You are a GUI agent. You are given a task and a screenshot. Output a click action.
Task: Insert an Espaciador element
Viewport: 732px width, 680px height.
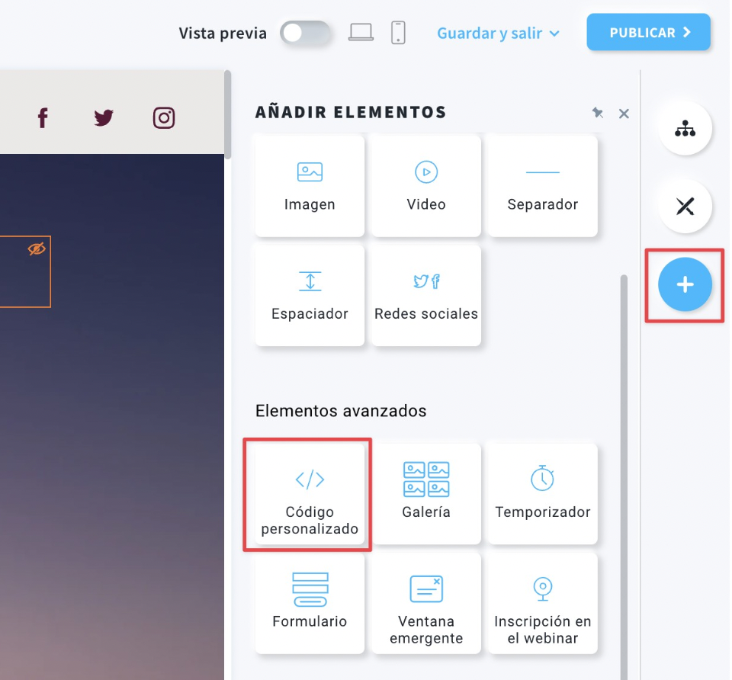coord(310,296)
